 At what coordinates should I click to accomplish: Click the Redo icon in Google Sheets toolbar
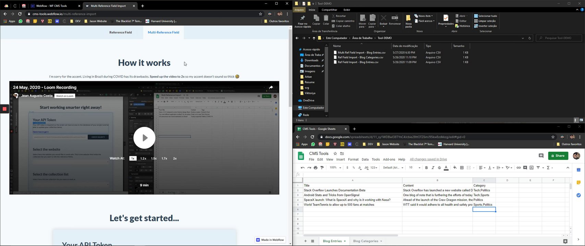click(309, 168)
